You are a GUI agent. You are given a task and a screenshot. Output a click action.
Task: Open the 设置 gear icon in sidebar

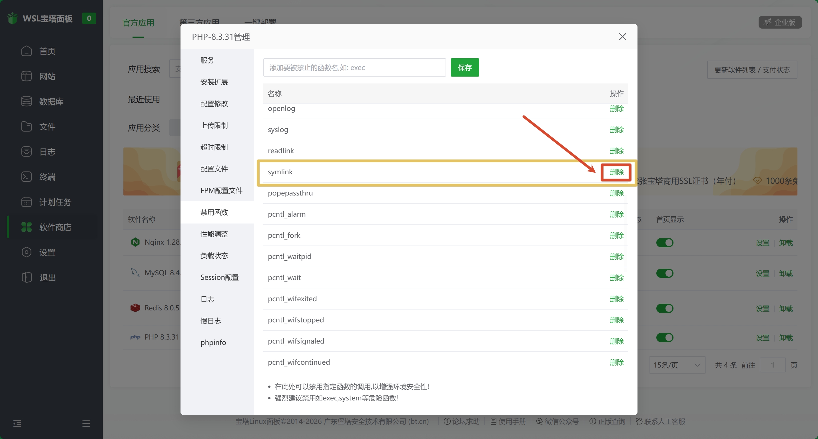coord(26,252)
